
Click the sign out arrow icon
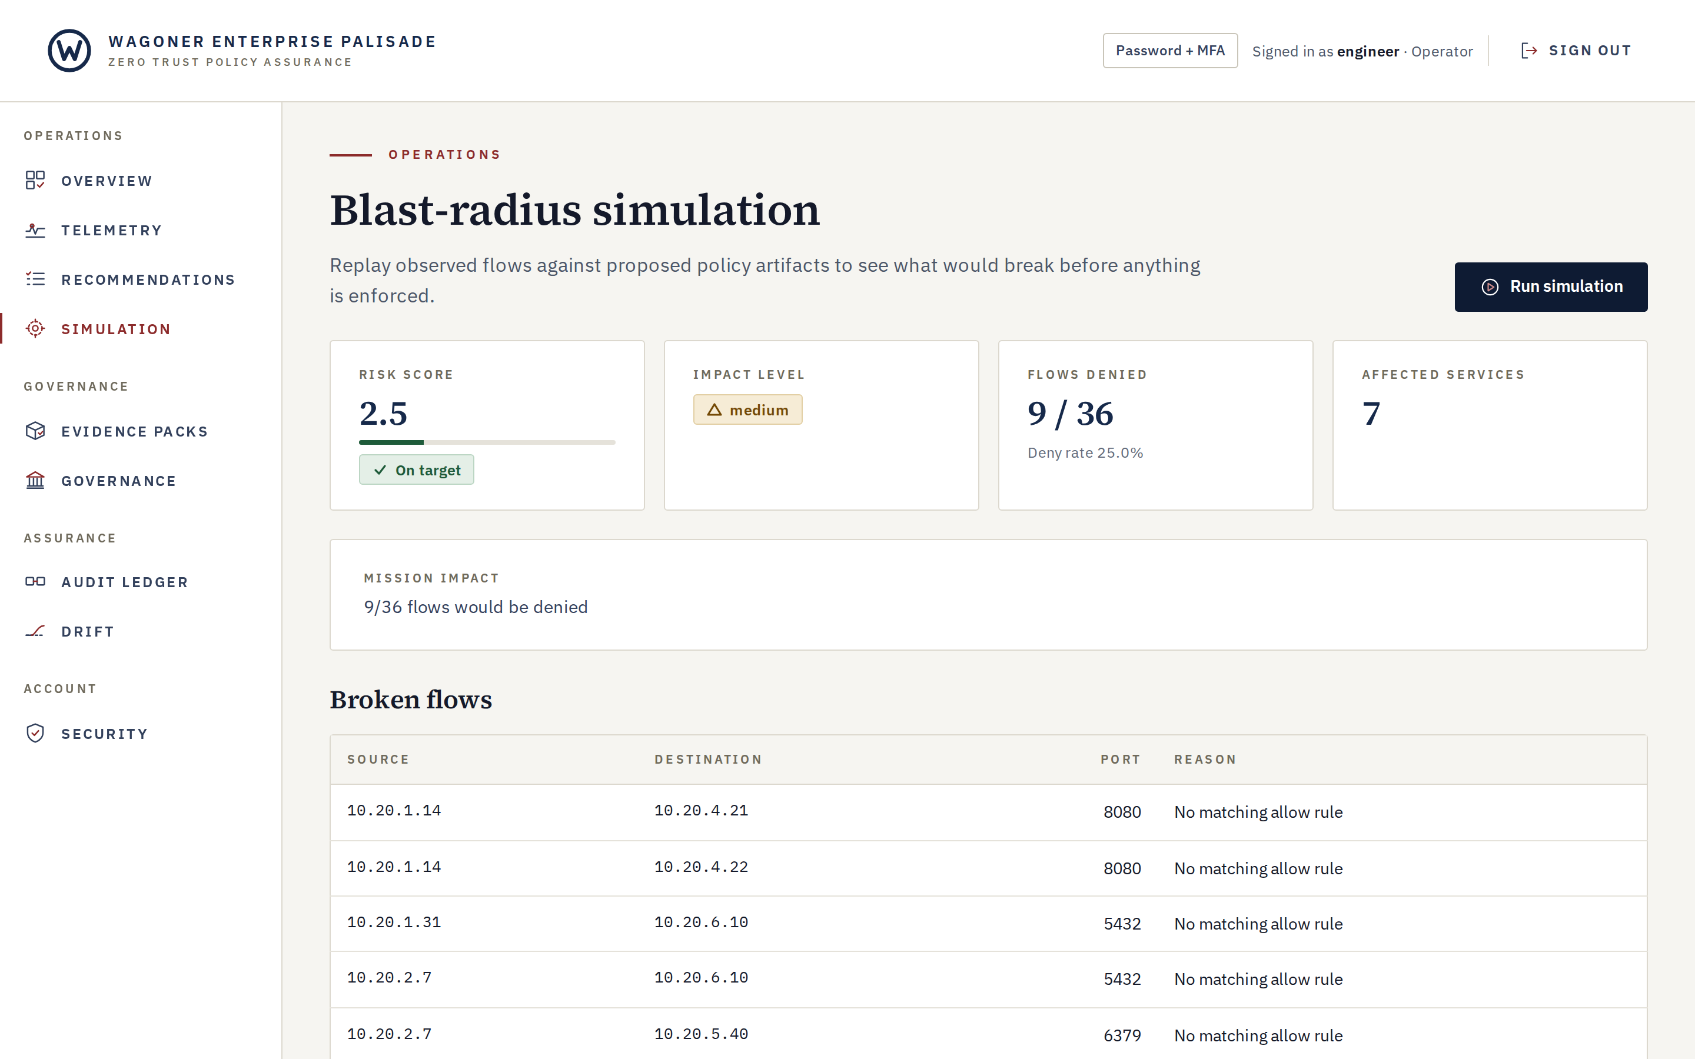[1529, 51]
